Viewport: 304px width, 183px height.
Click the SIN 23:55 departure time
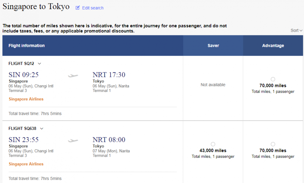[24, 140]
